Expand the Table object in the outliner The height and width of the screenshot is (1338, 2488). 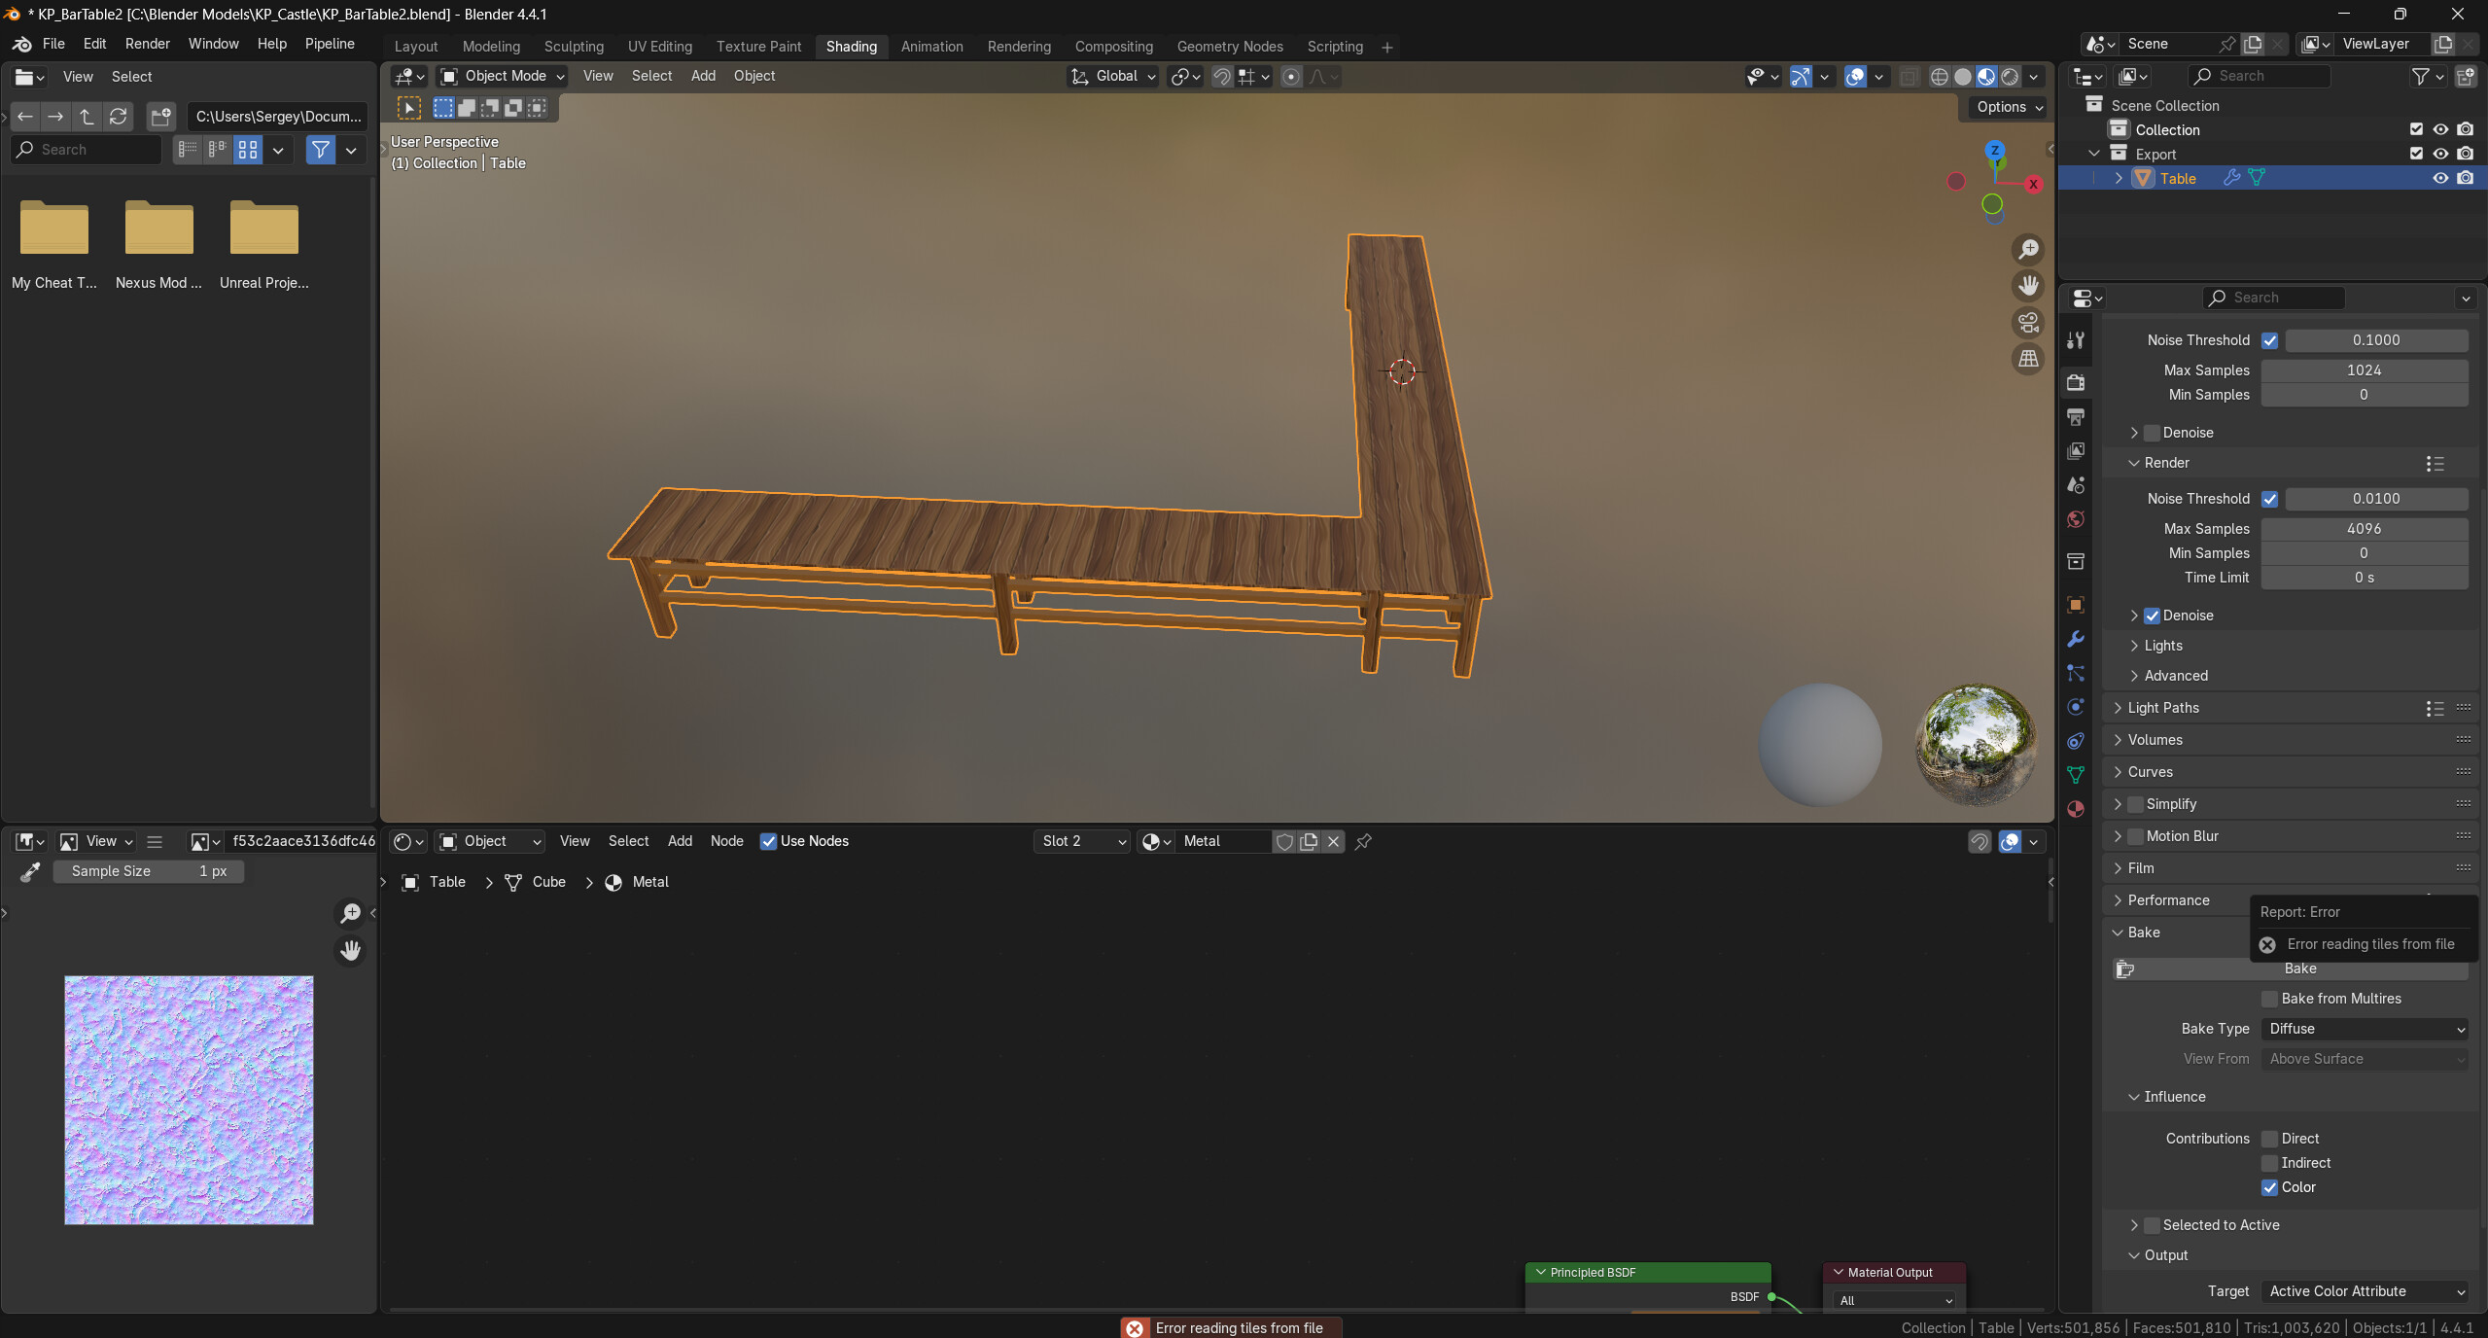click(x=2119, y=178)
